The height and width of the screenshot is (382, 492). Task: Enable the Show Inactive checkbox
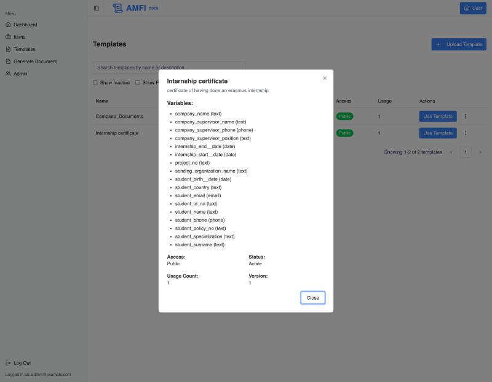95,83
